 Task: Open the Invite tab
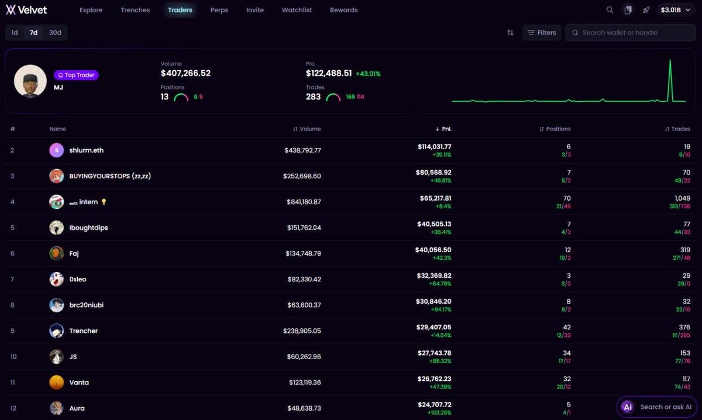pos(255,10)
